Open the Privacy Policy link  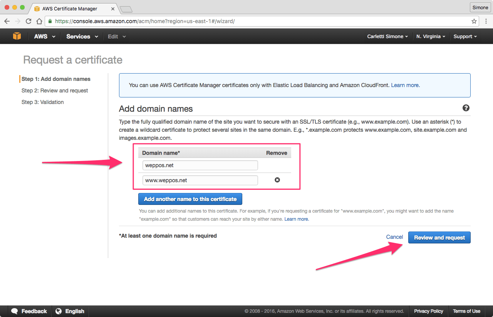[428, 311]
